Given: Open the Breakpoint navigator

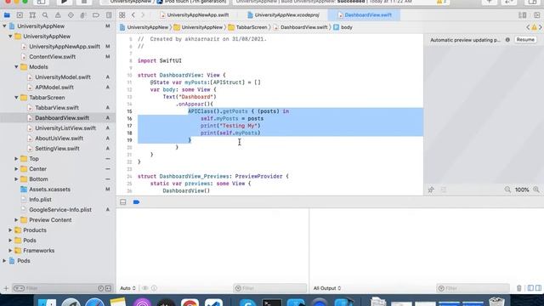Looking at the screenshot, I should coord(96,15).
